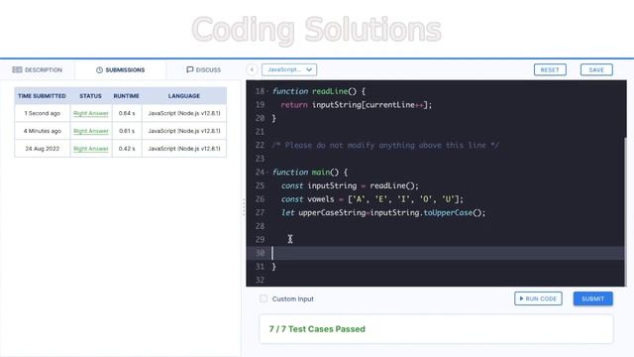Open Right Answer link for 4 Minutes ago

pyautogui.click(x=91, y=131)
